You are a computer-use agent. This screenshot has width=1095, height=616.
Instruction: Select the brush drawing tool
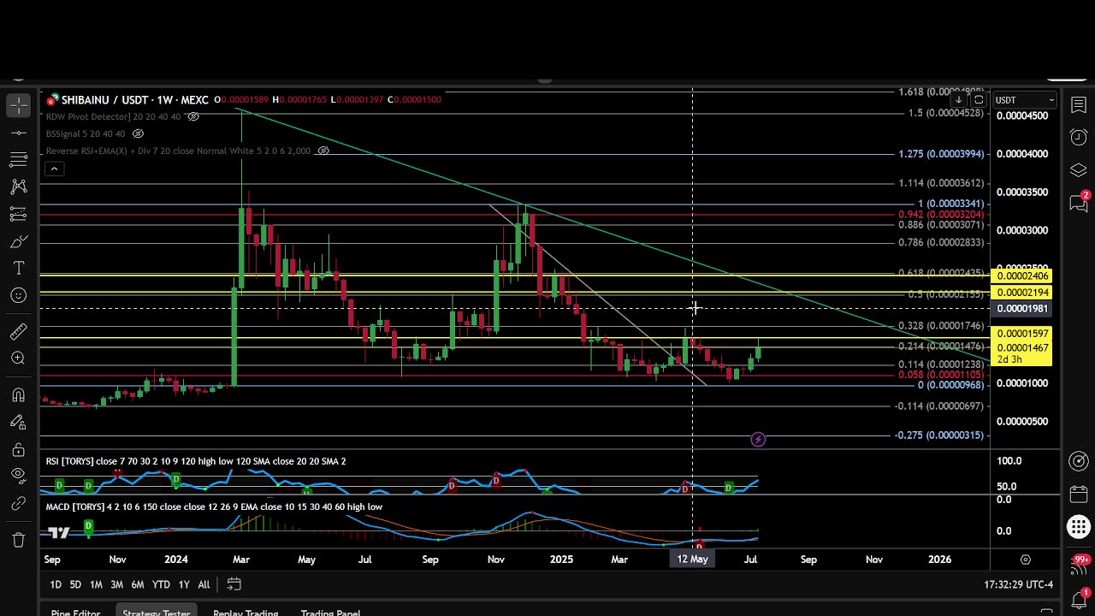coord(19,241)
